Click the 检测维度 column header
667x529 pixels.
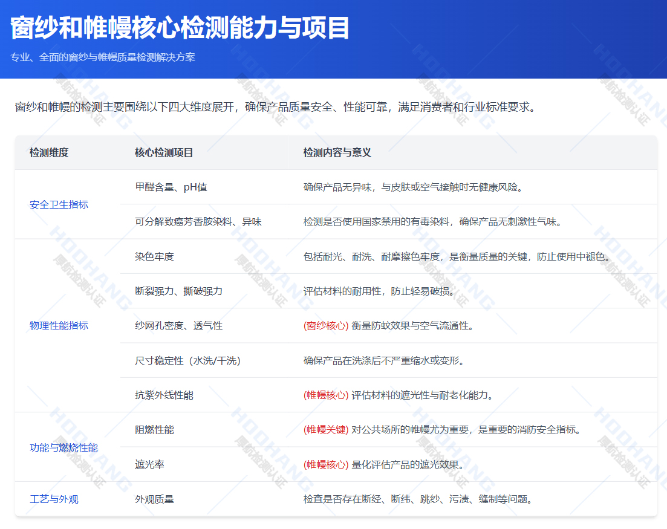click(49, 153)
